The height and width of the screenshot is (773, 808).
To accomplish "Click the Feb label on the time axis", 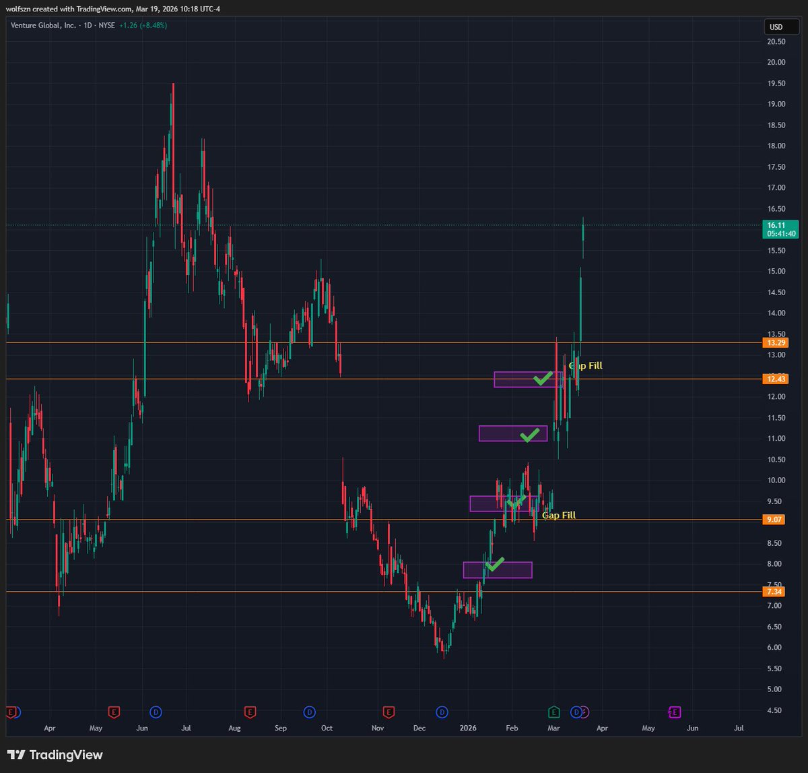I will click(x=511, y=729).
